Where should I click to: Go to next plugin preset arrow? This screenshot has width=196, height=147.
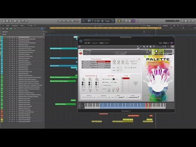pyautogui.click(x=89, y=43)
